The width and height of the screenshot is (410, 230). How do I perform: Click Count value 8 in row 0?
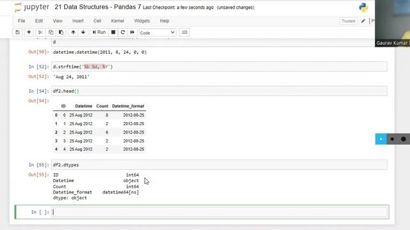click(x=107, y=115)
